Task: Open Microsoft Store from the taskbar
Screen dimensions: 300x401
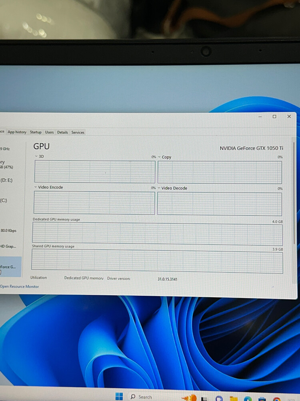Action: click(x=262, y=399)
